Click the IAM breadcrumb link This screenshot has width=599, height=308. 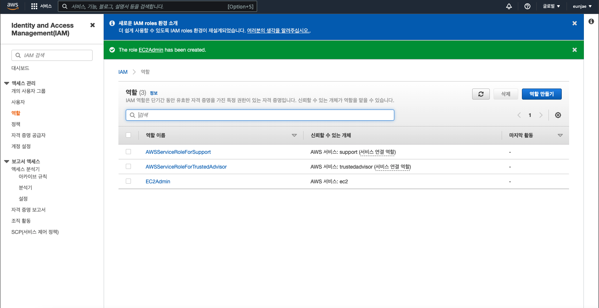(123, 72)
